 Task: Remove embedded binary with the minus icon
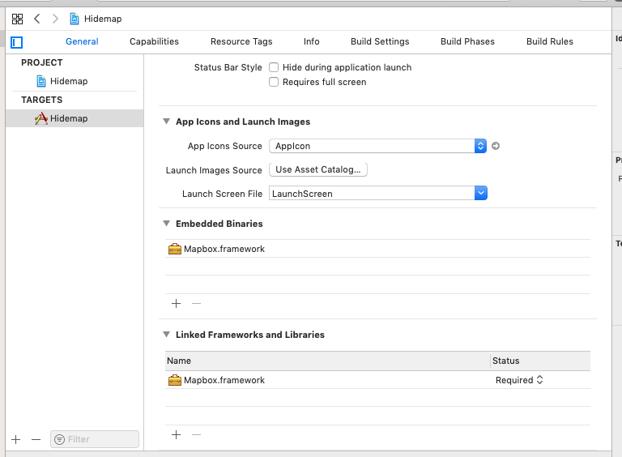point(196,303)
